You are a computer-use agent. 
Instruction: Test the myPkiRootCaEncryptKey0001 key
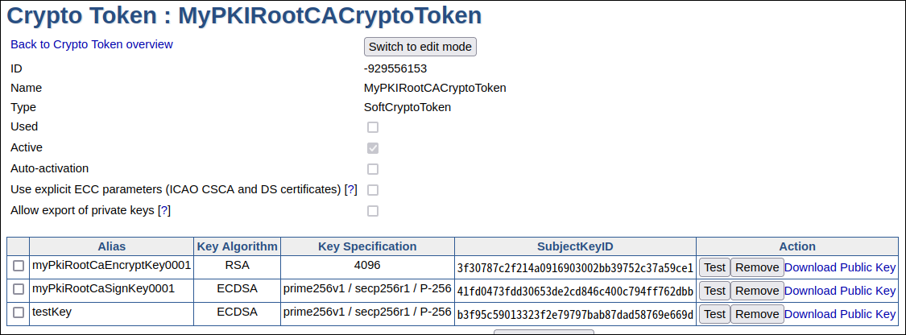pyautogui.click(x=714, y=267)
